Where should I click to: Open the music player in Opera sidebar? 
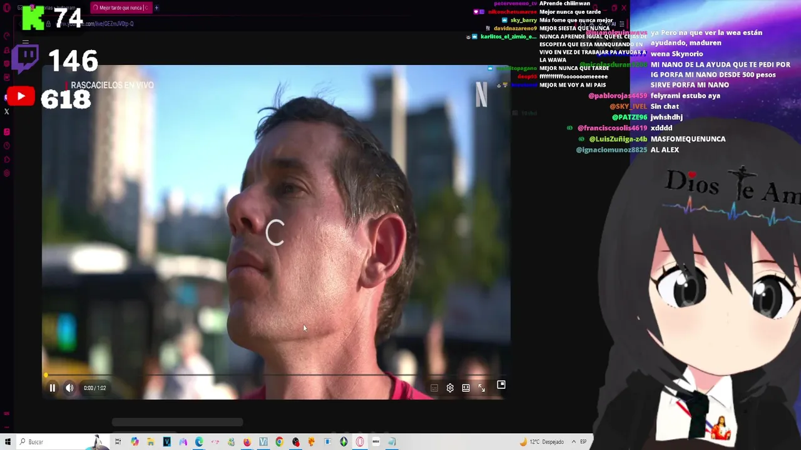(x=7, y=132)
